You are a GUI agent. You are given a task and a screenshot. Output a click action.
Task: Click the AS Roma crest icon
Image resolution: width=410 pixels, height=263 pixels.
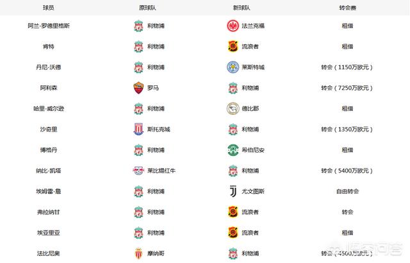(138, 88)
